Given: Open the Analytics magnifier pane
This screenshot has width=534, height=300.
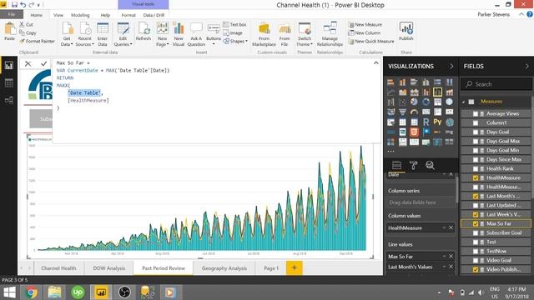Looking at the screenshot, I should point(431,165).
